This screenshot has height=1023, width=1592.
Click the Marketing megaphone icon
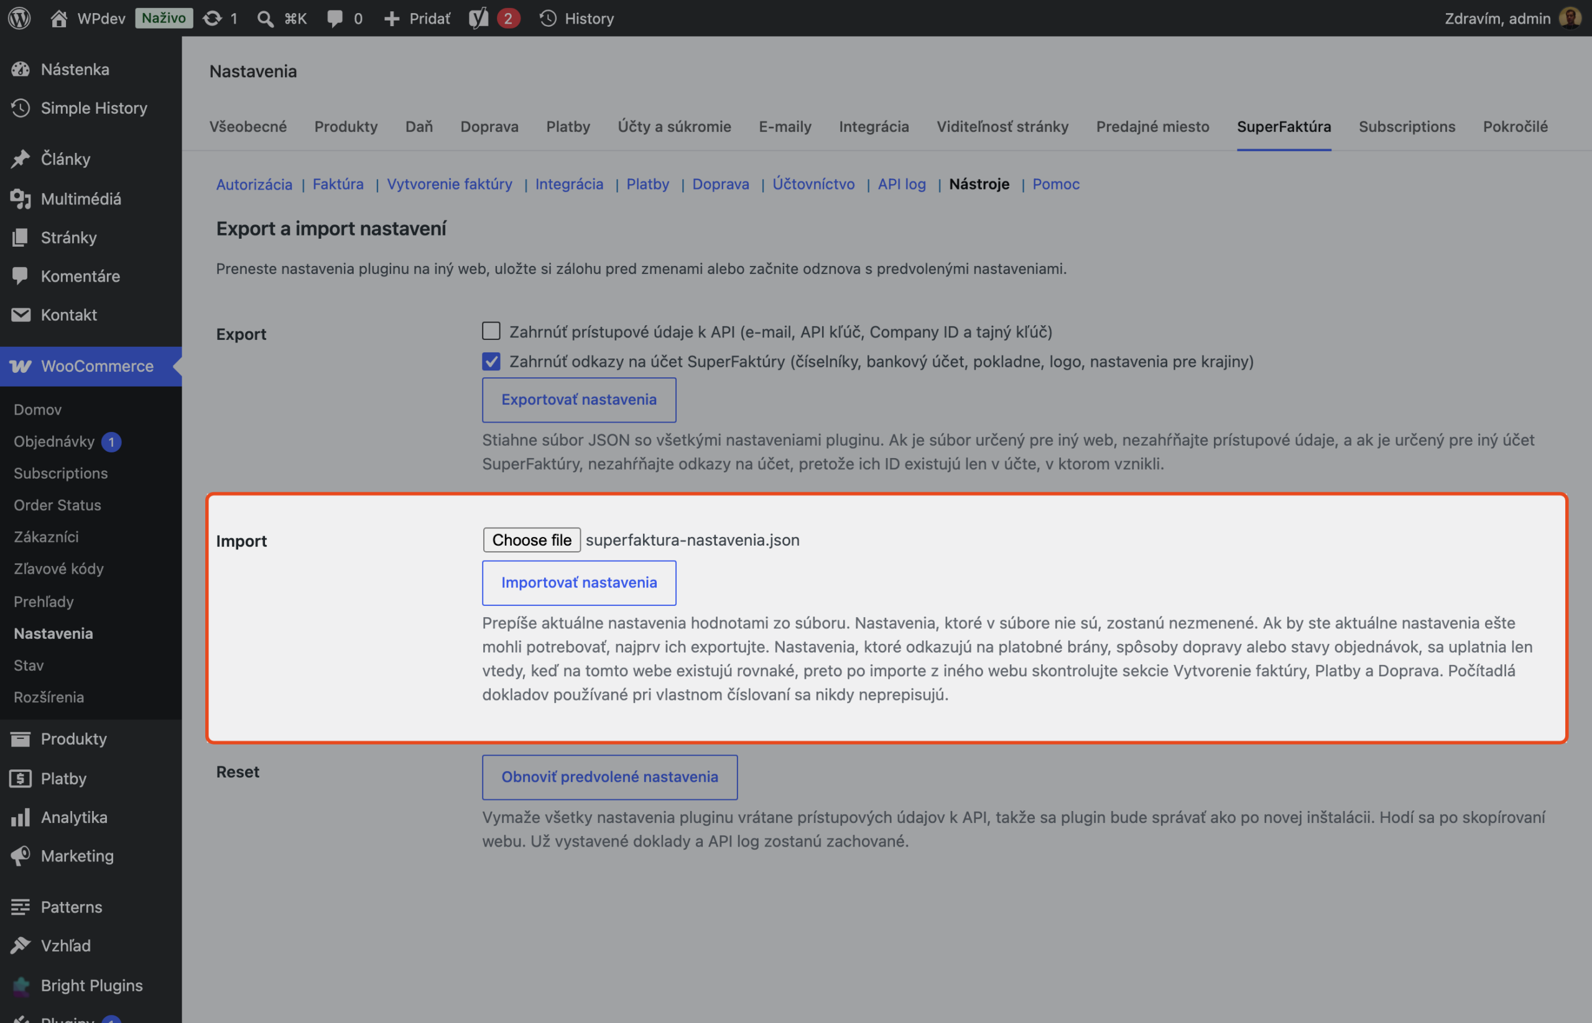pyautogui.click(x=21, y=856)
